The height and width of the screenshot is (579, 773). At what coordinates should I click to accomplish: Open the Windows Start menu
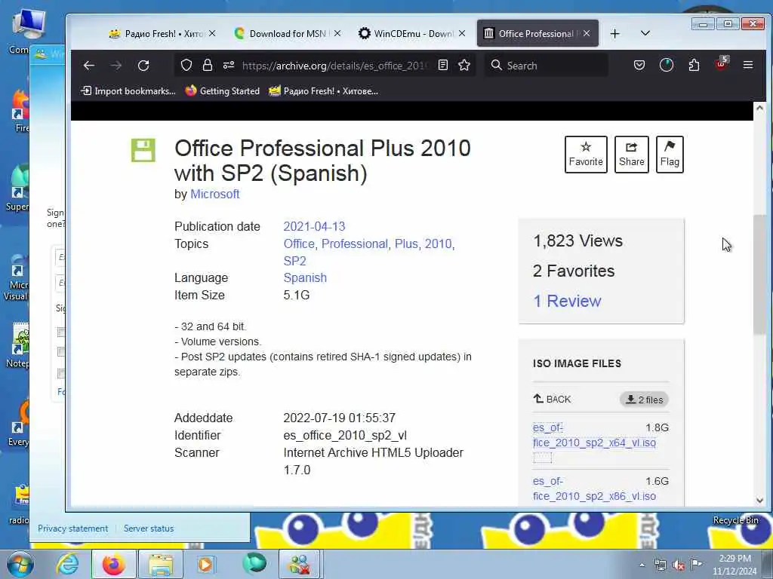20,564
